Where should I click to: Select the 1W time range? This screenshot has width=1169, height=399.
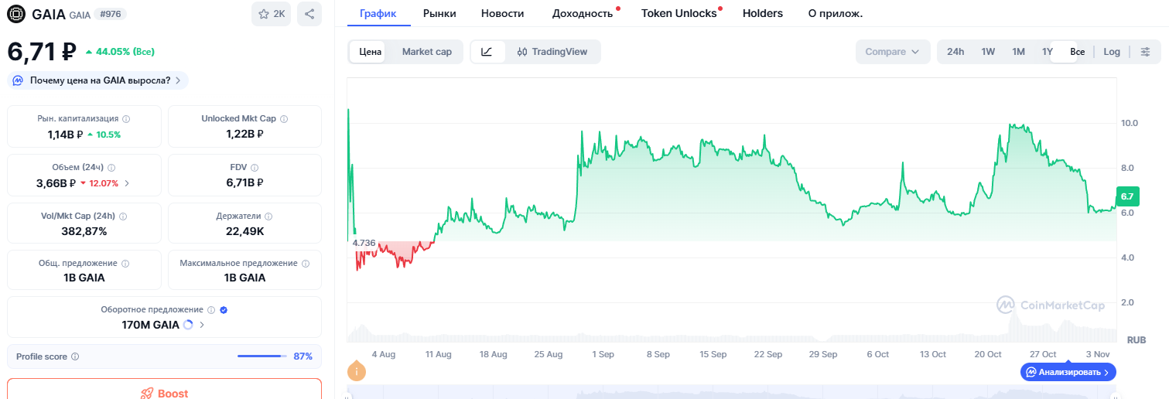(988, 52)
